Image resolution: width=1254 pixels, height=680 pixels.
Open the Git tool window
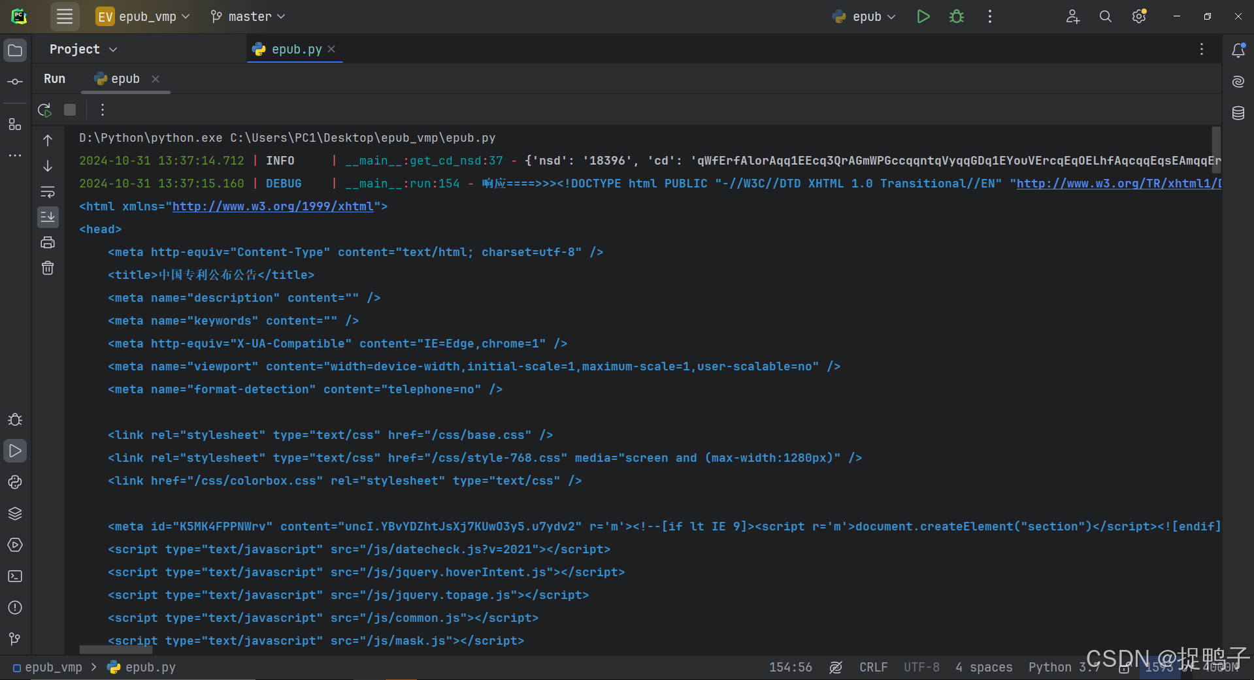tap(15, 639)
